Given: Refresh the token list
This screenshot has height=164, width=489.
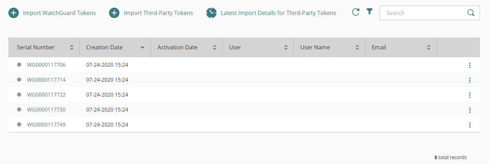Looking at the screenshot, I should 356,12.
